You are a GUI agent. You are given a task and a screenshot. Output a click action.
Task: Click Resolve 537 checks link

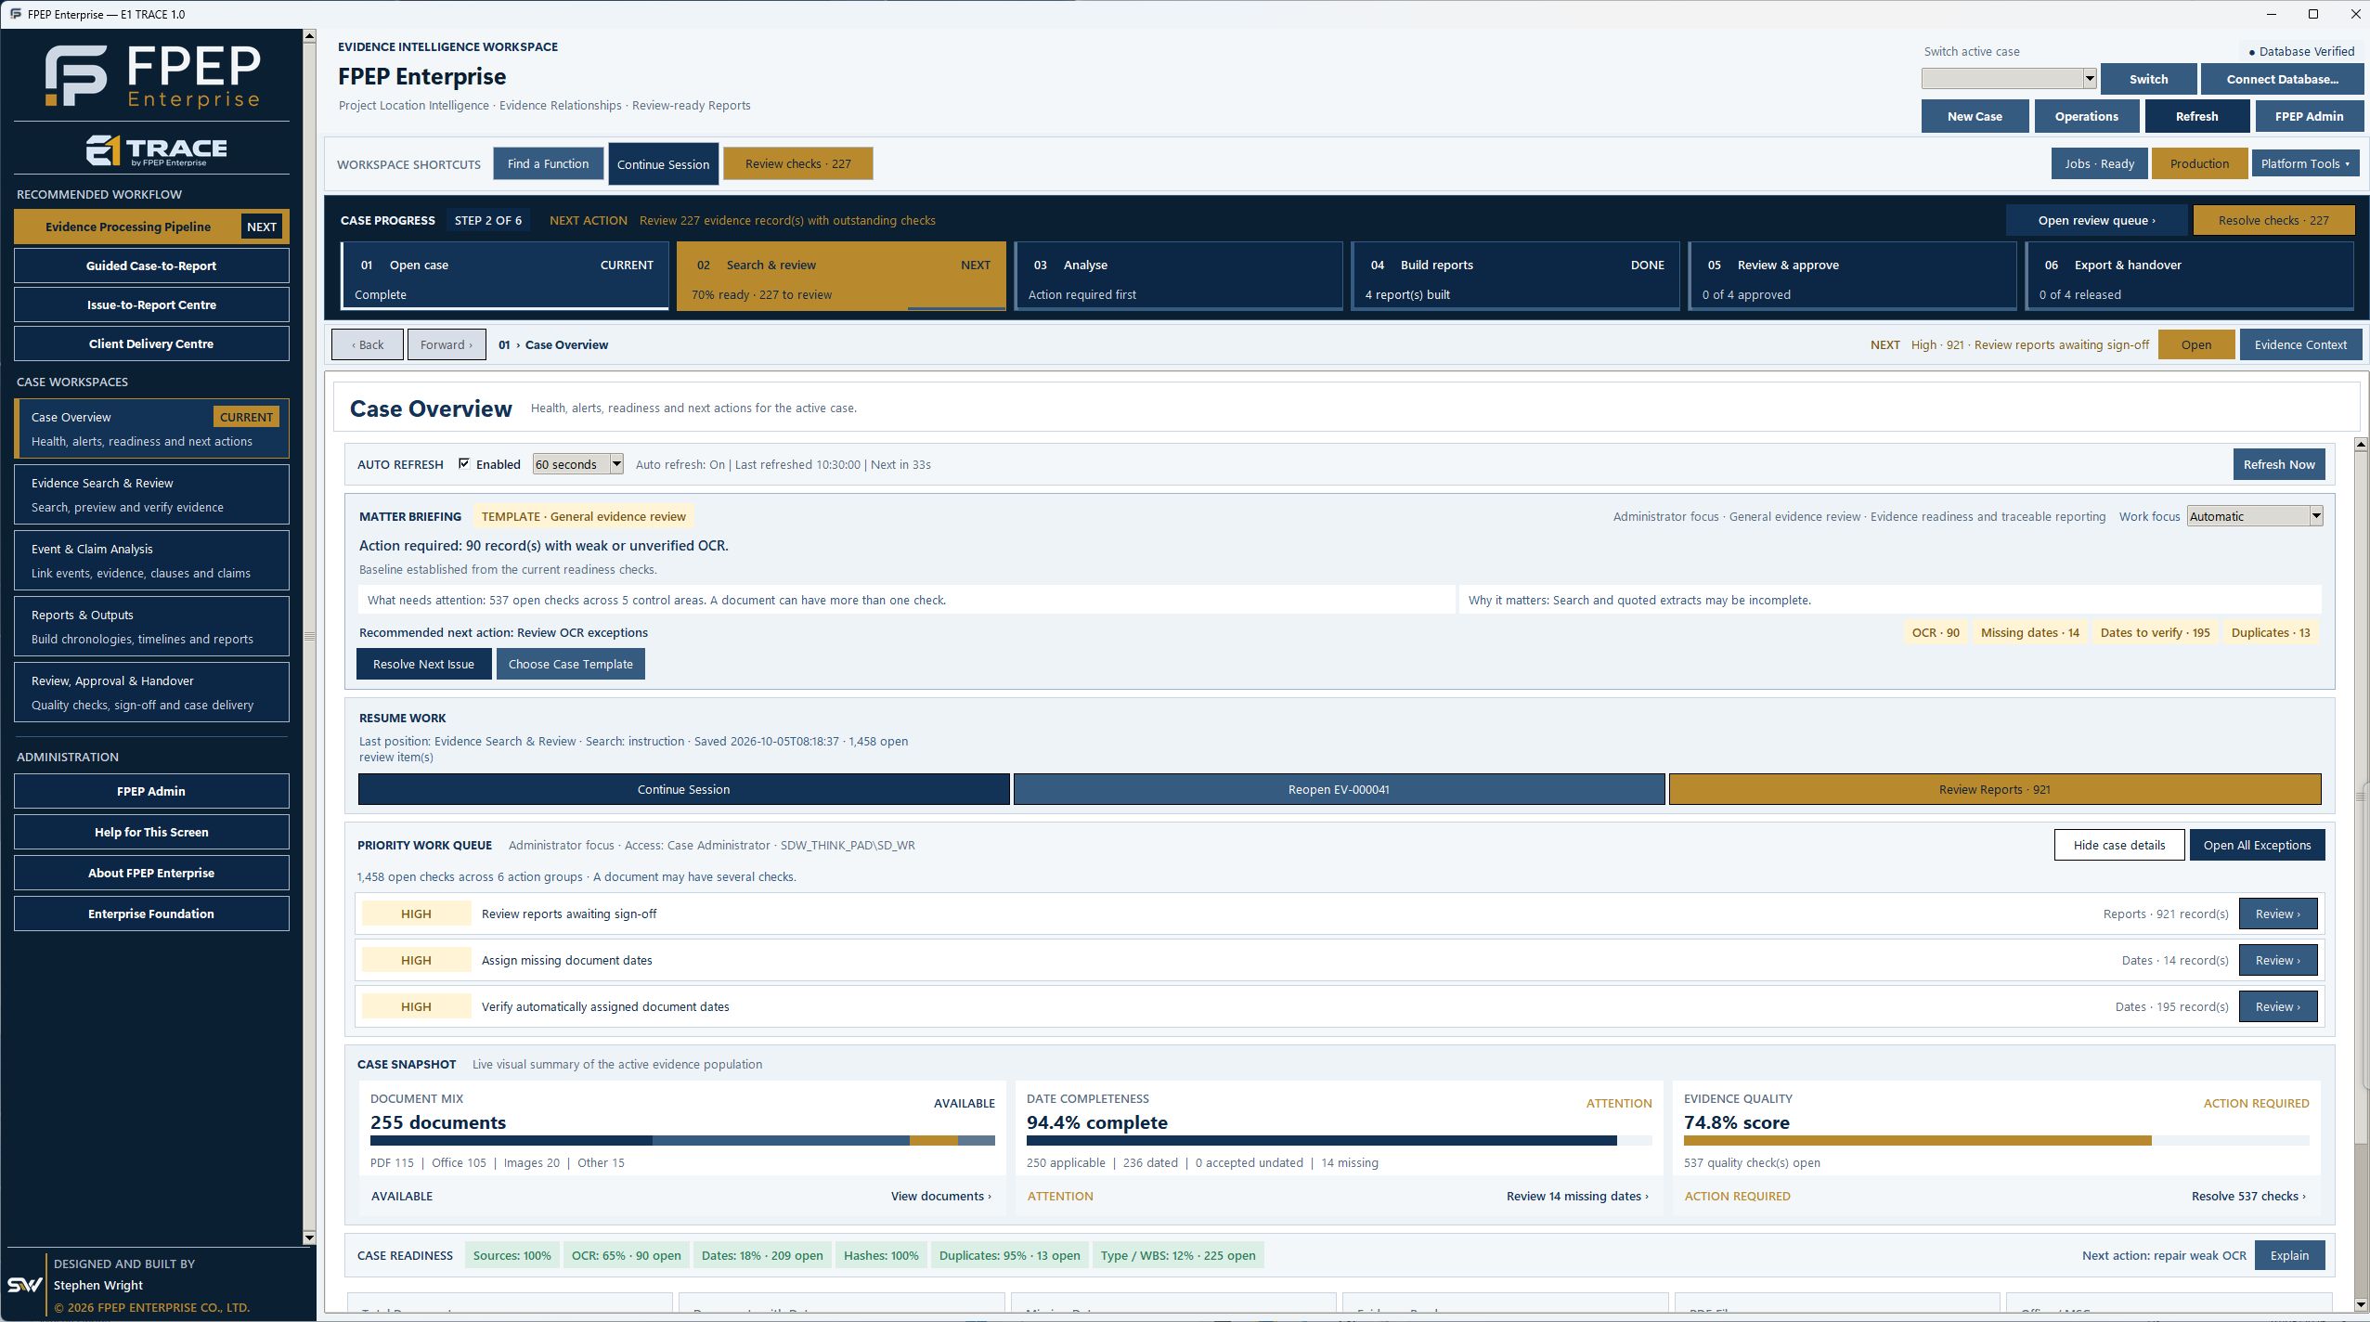tap(2248, 1196)
